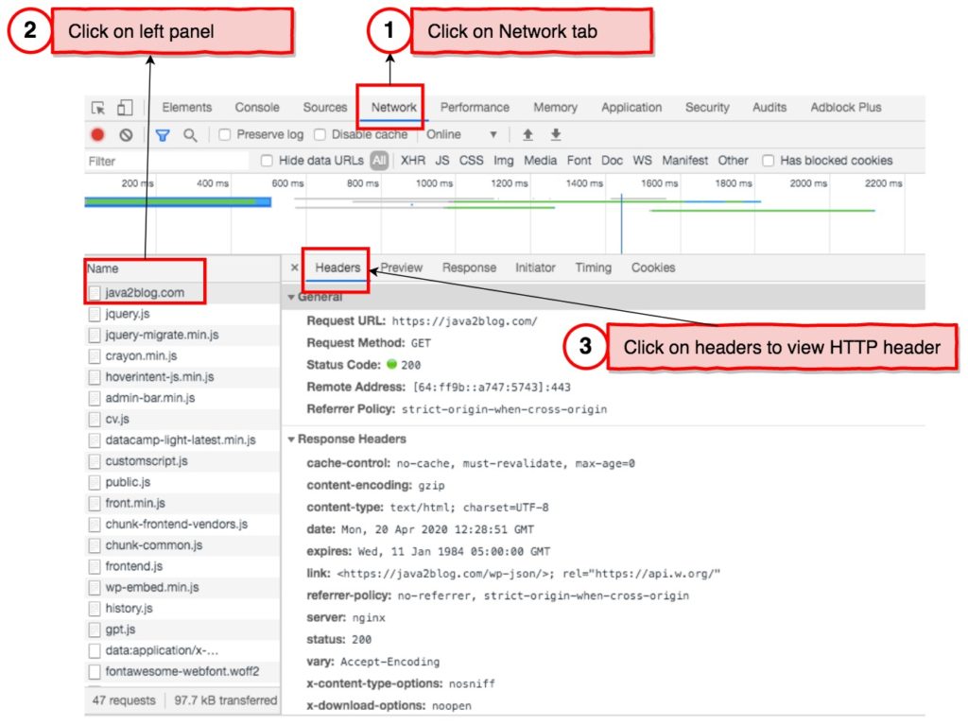Toggle the device toolbar icon

pyautogui.click(x=124, y=108)
